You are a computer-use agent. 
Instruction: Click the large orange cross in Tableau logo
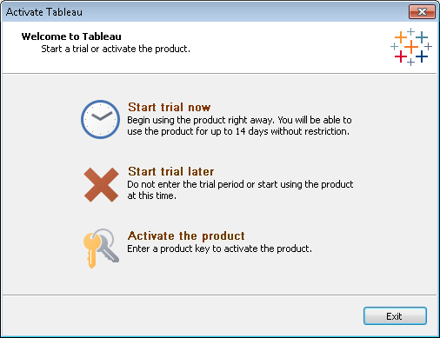[x=411, y=47]
